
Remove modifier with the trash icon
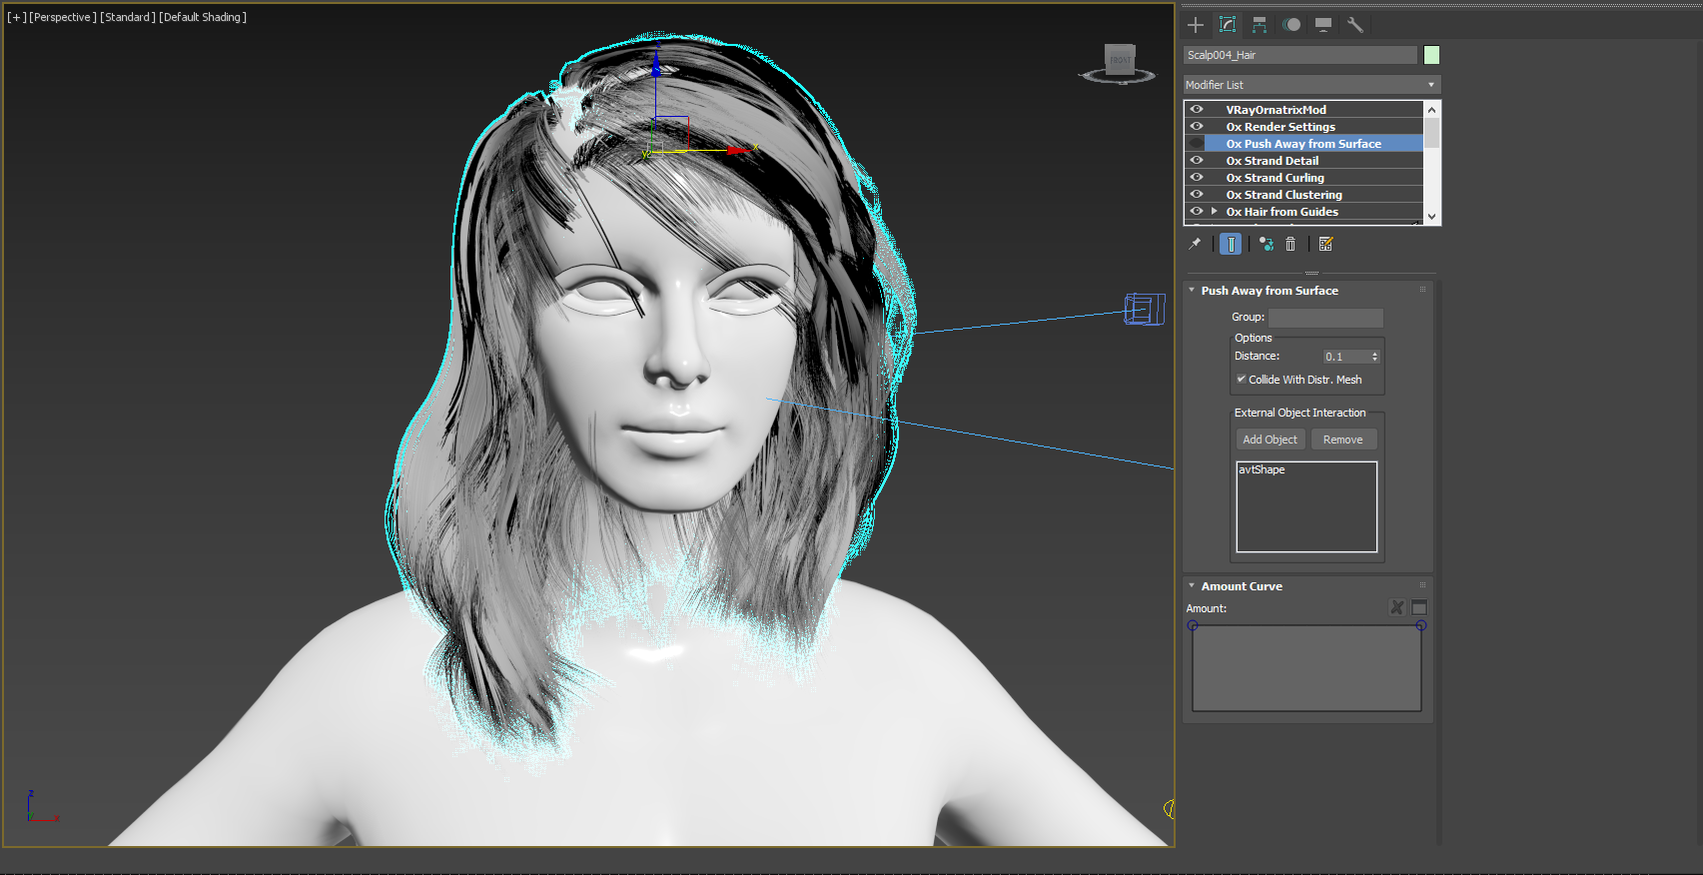1290,244
